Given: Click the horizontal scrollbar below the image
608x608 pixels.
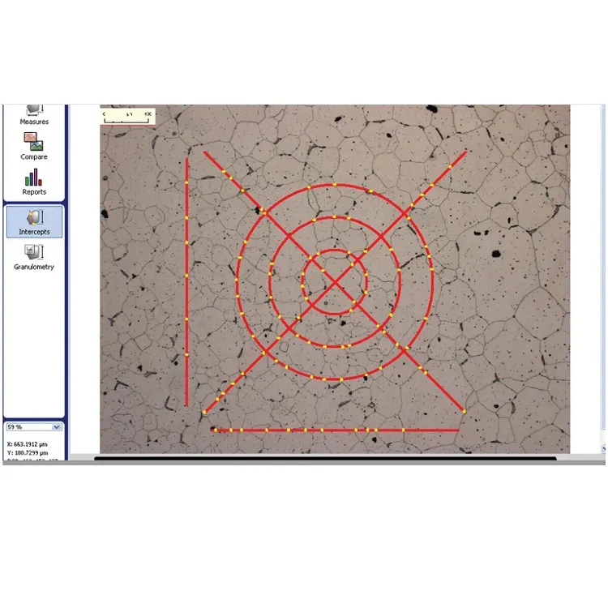Looking at the screenshot, I should pos(324,458).
